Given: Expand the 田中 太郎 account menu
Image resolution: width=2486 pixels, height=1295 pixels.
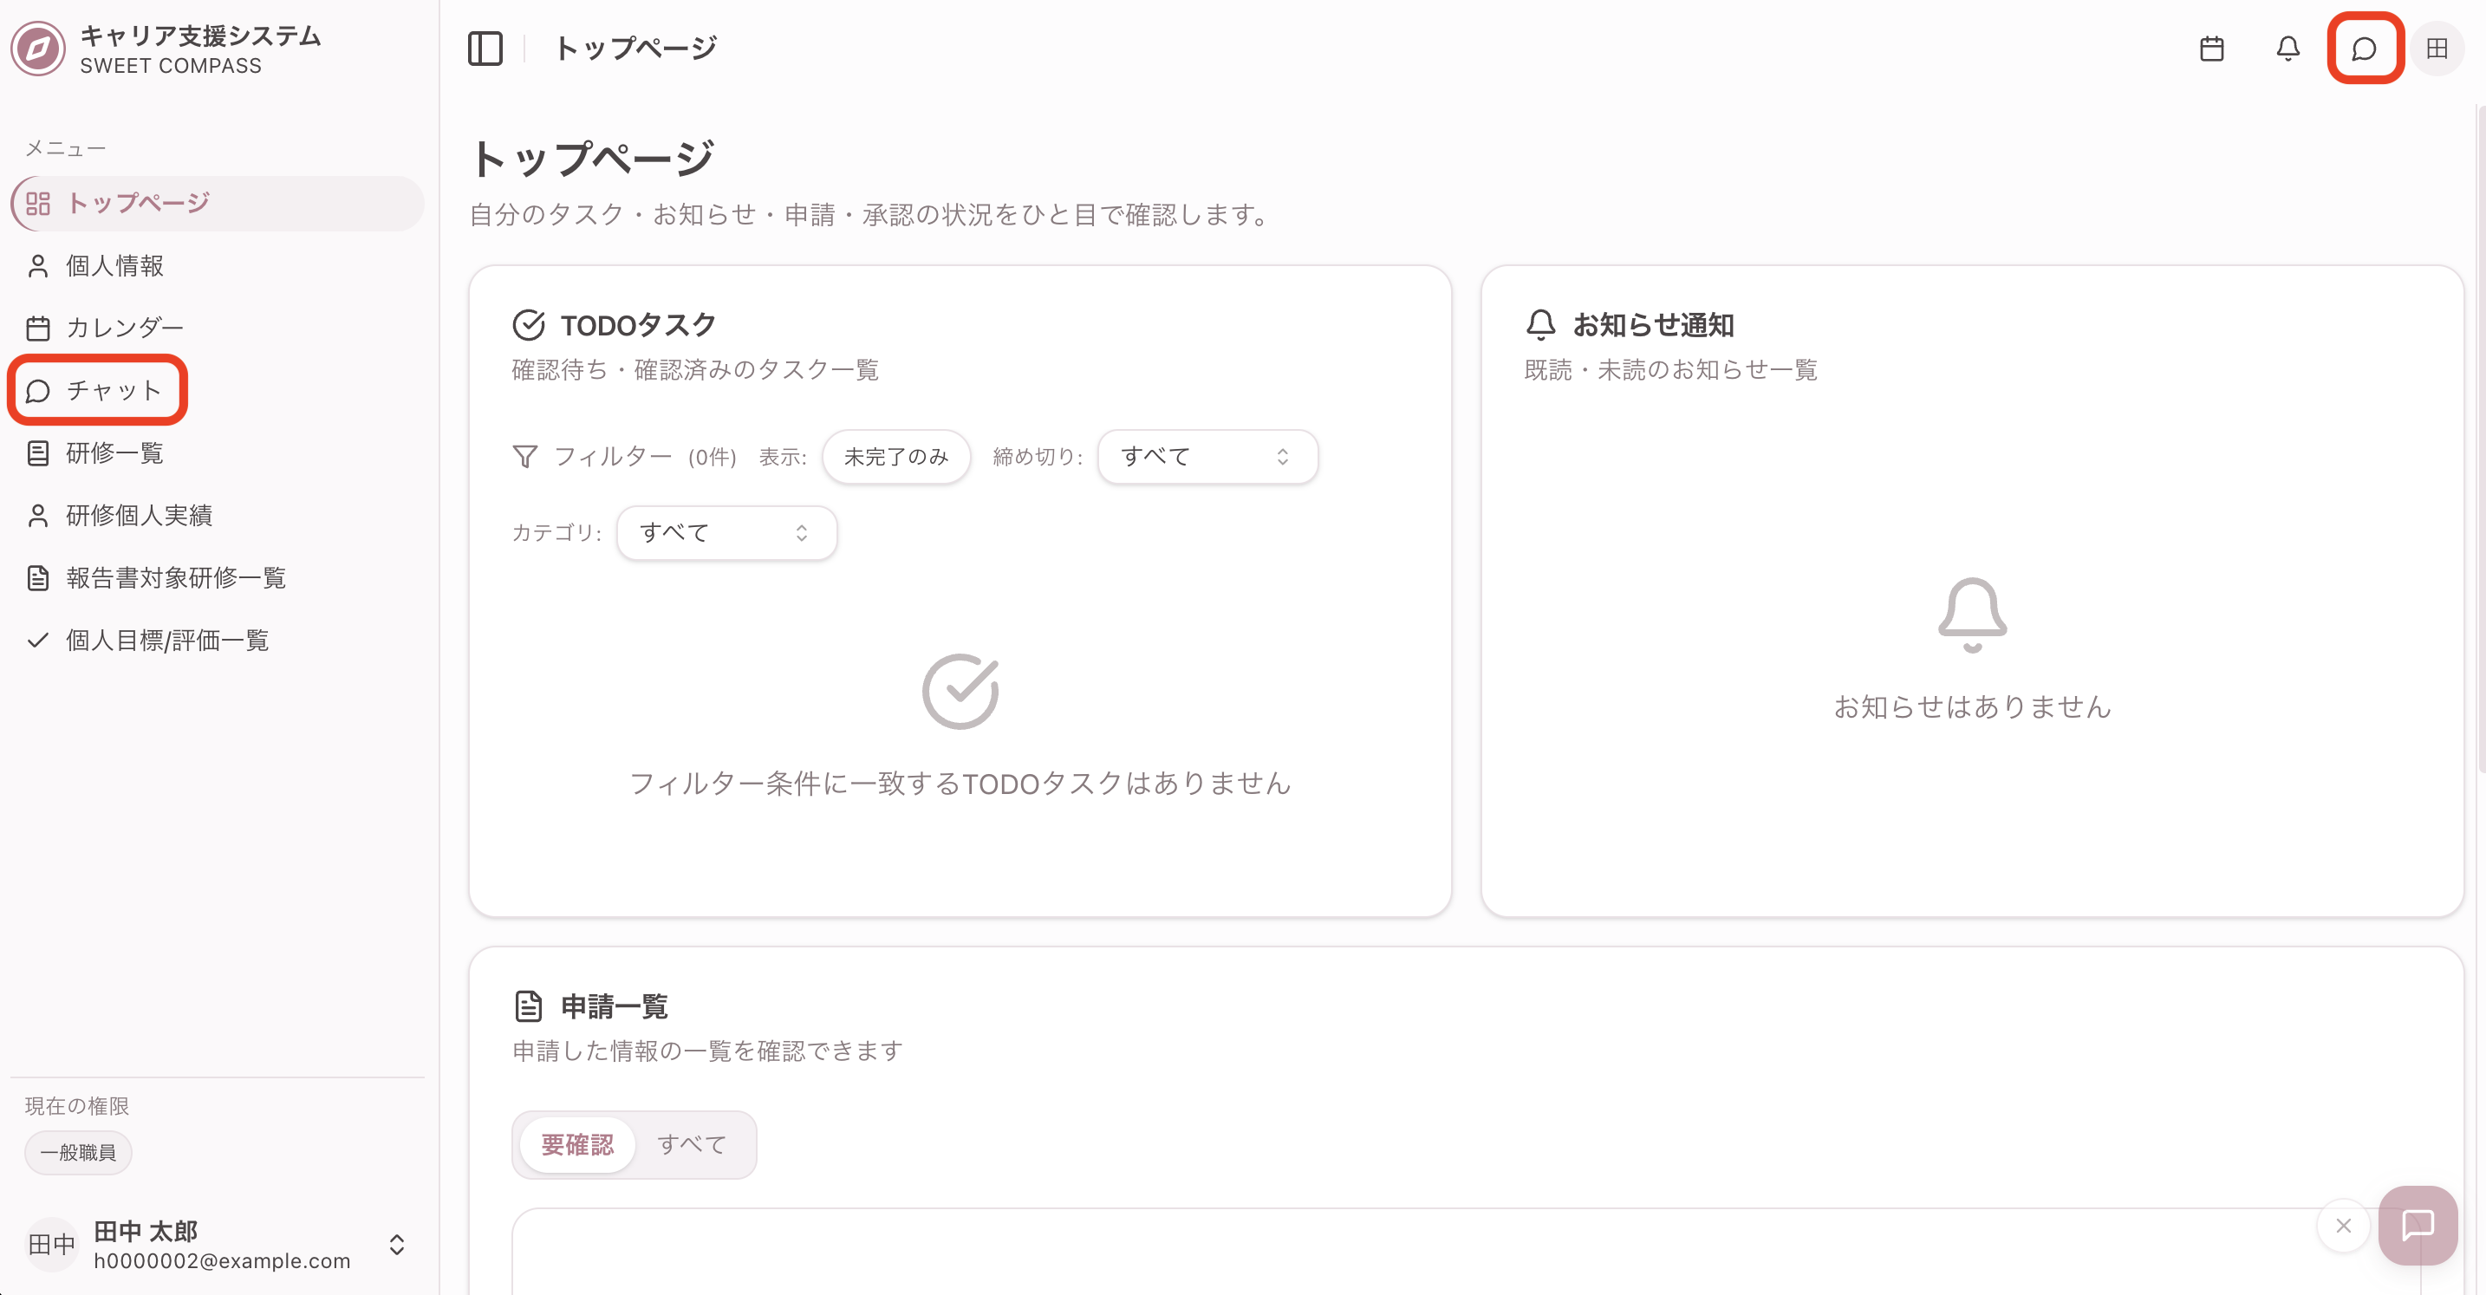Looking at the screenshot, I should 218,1245.
